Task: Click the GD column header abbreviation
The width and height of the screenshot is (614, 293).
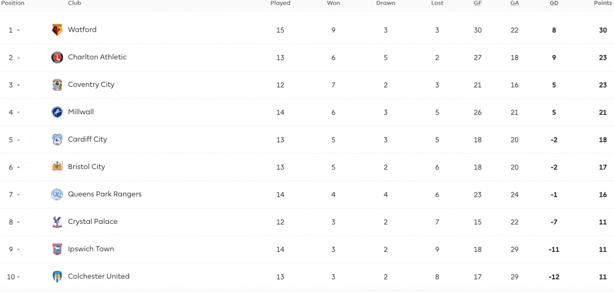Action: pos(554,3)
